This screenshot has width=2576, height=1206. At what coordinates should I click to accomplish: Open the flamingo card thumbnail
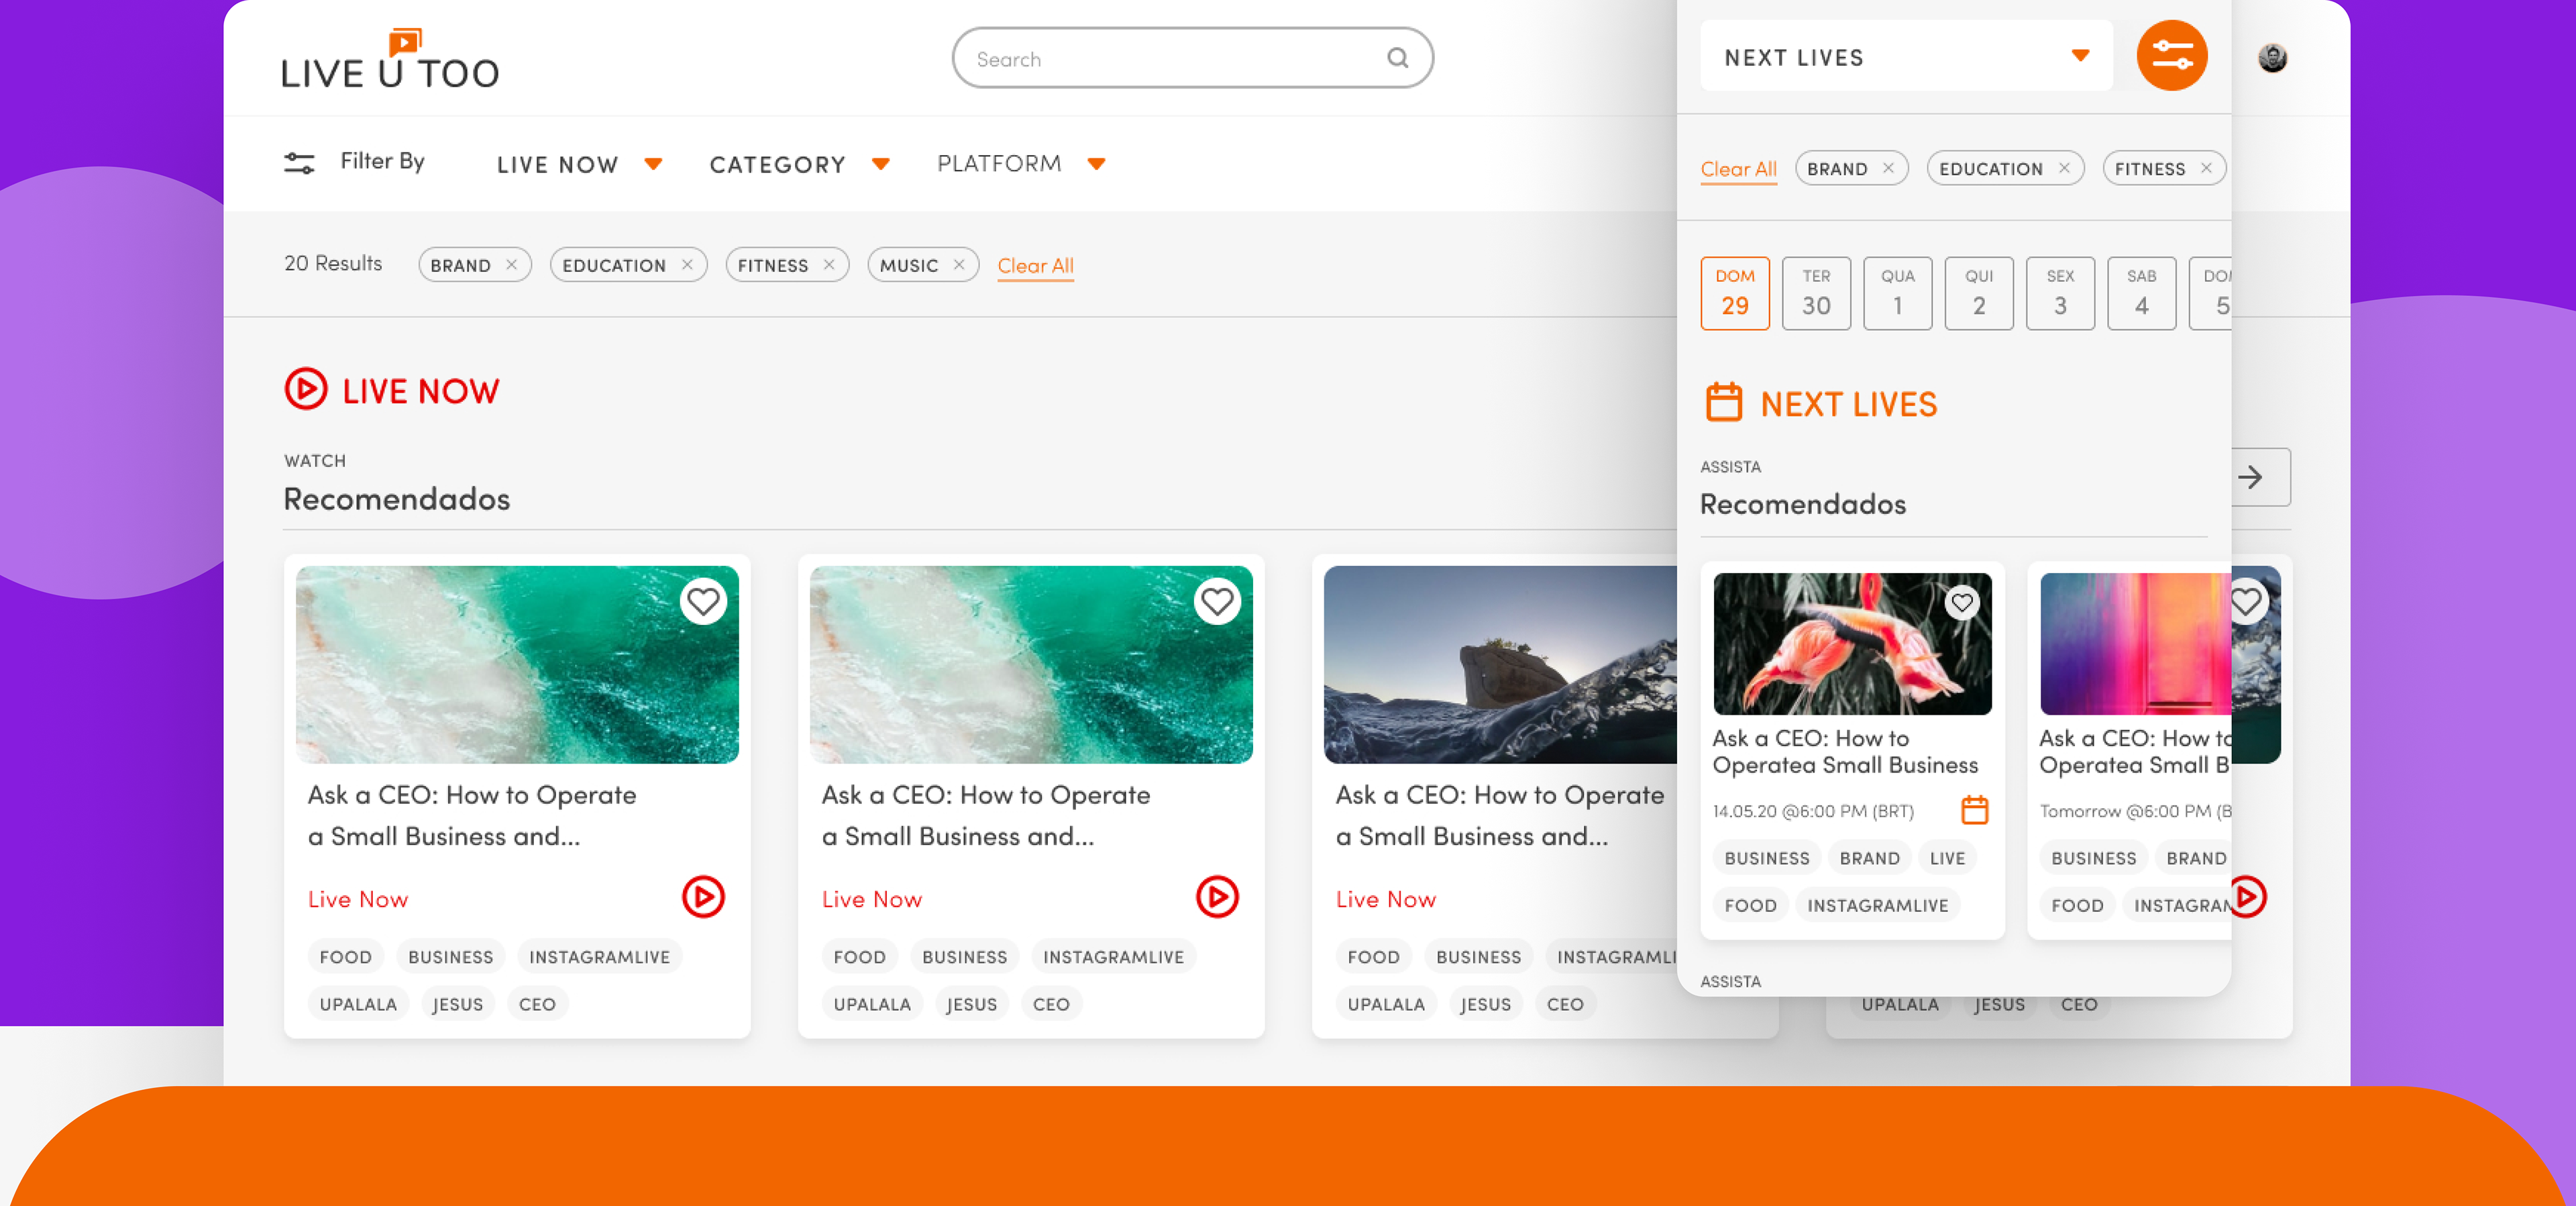[1852, 644]
